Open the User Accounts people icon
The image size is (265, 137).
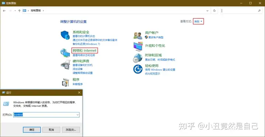[x=138, y=35]
